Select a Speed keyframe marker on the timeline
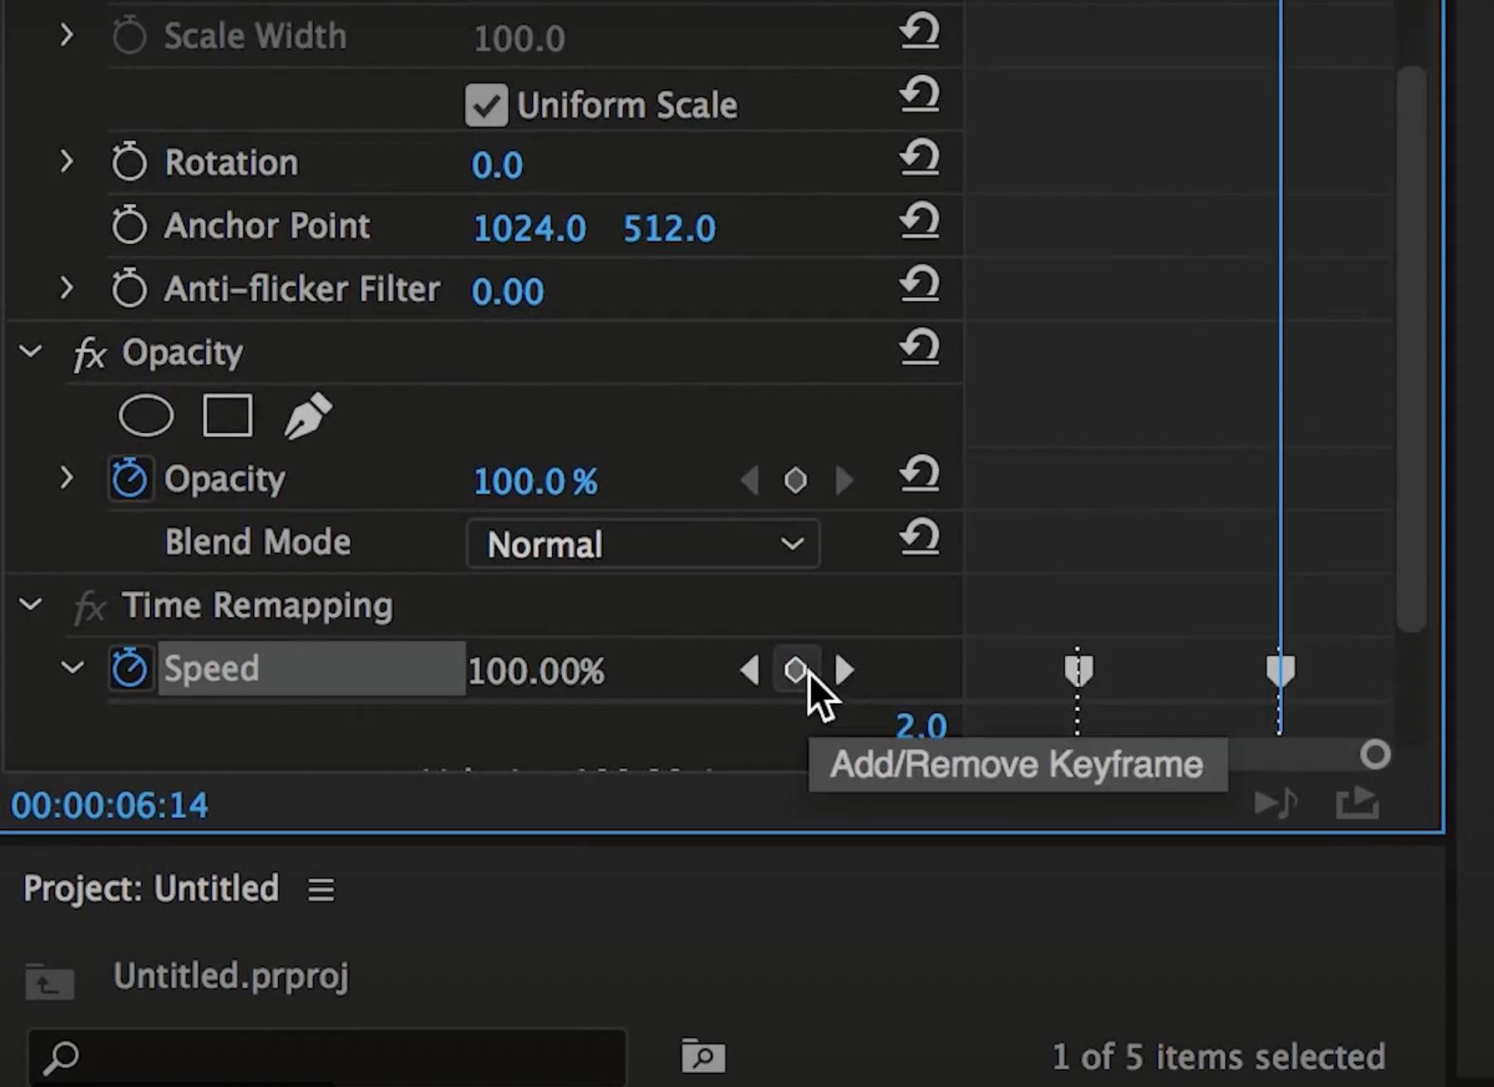Viewport: 1494px width, 1087px height. tap(1077, 668)
